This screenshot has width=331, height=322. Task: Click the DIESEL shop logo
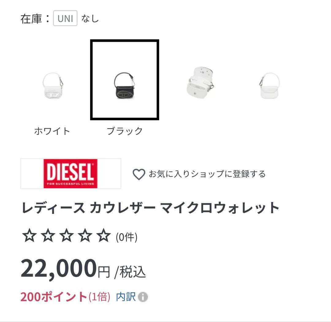[70, 174]
